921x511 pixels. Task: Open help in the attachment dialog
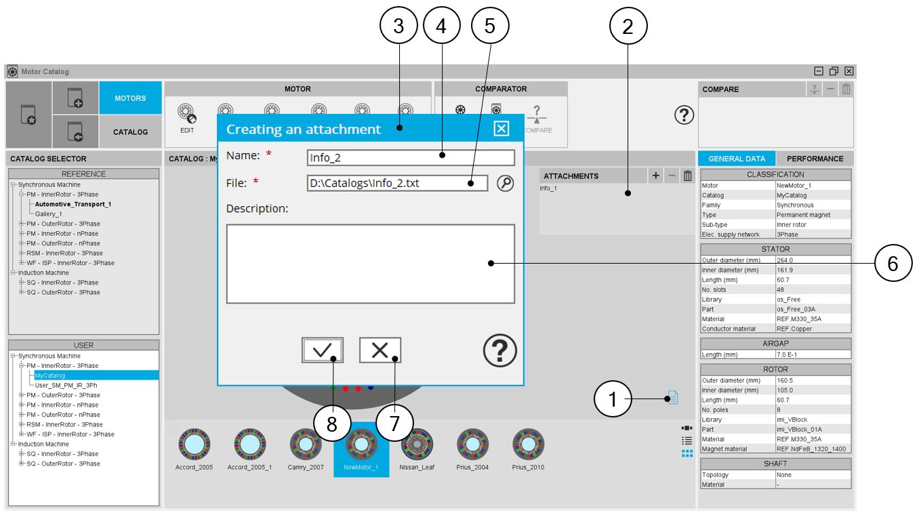(x=499, y=351)
